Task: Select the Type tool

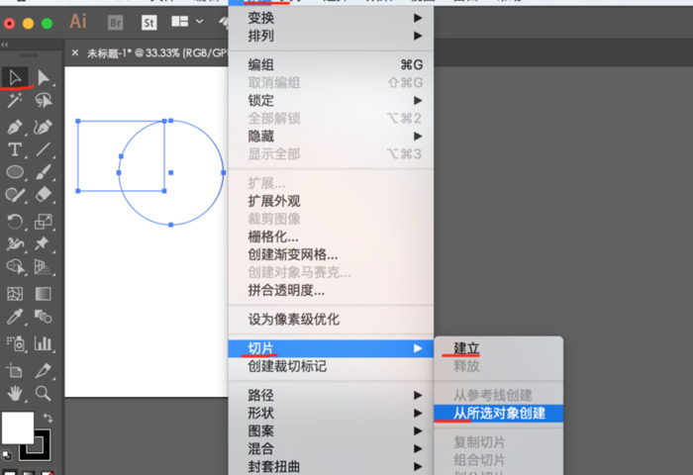Action: click(x=15, y=149)
